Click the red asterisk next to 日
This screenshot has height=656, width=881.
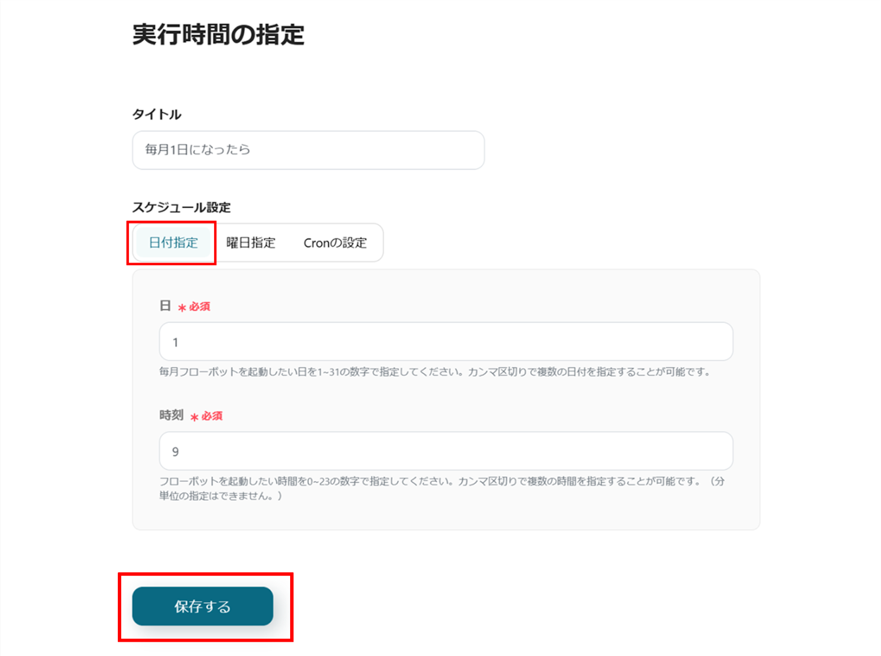point(182,308)
